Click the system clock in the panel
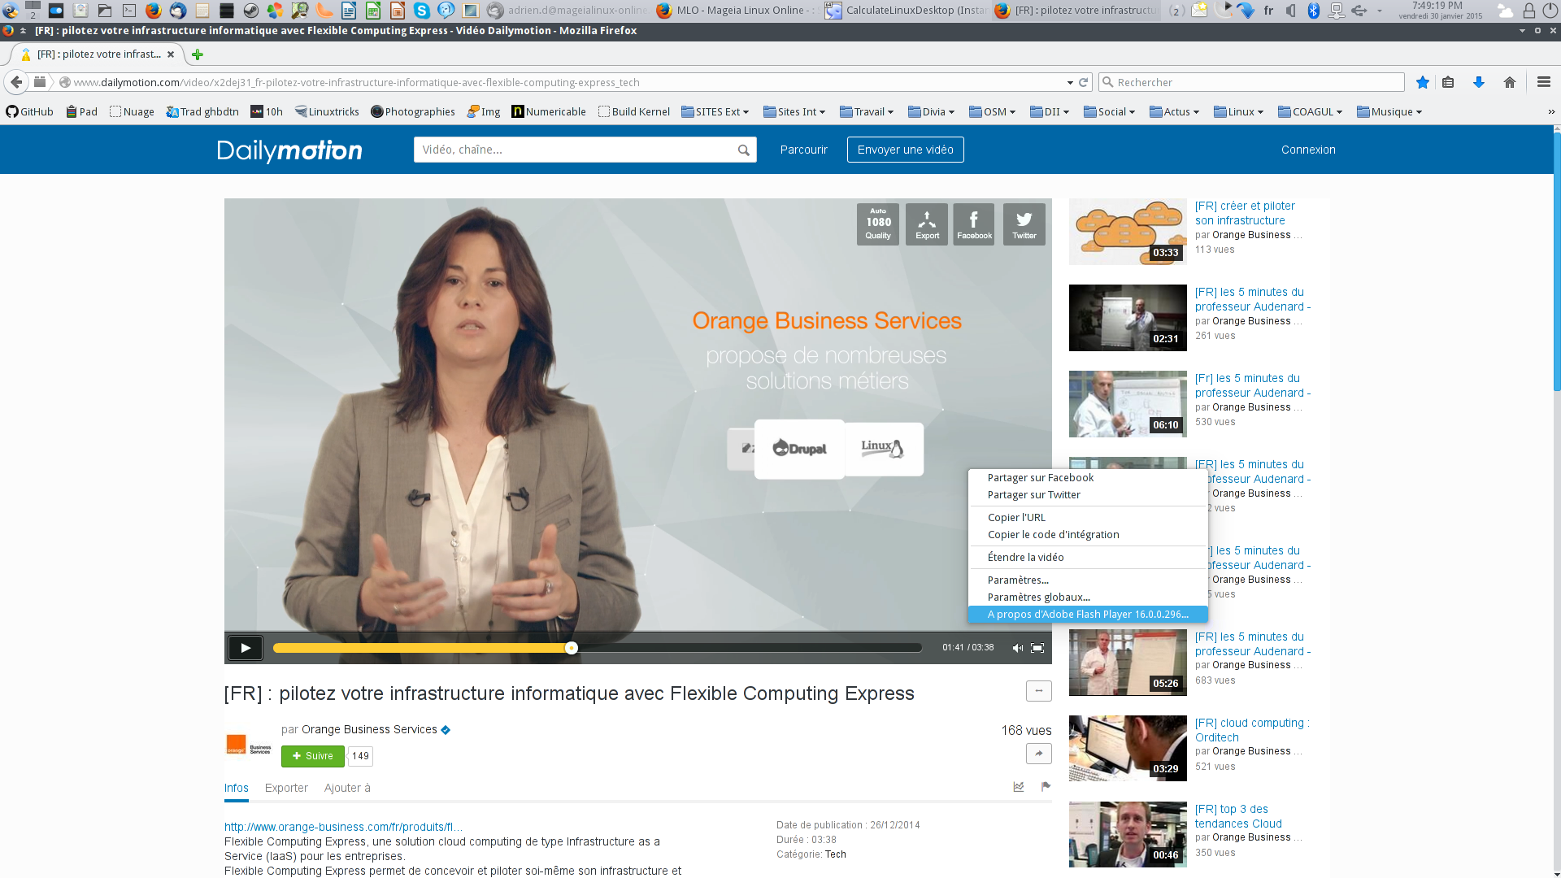1561x878 pixels. point(1441,11)
